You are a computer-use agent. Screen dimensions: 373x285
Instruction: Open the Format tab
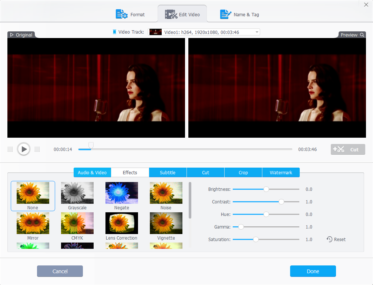click(130, 14)
